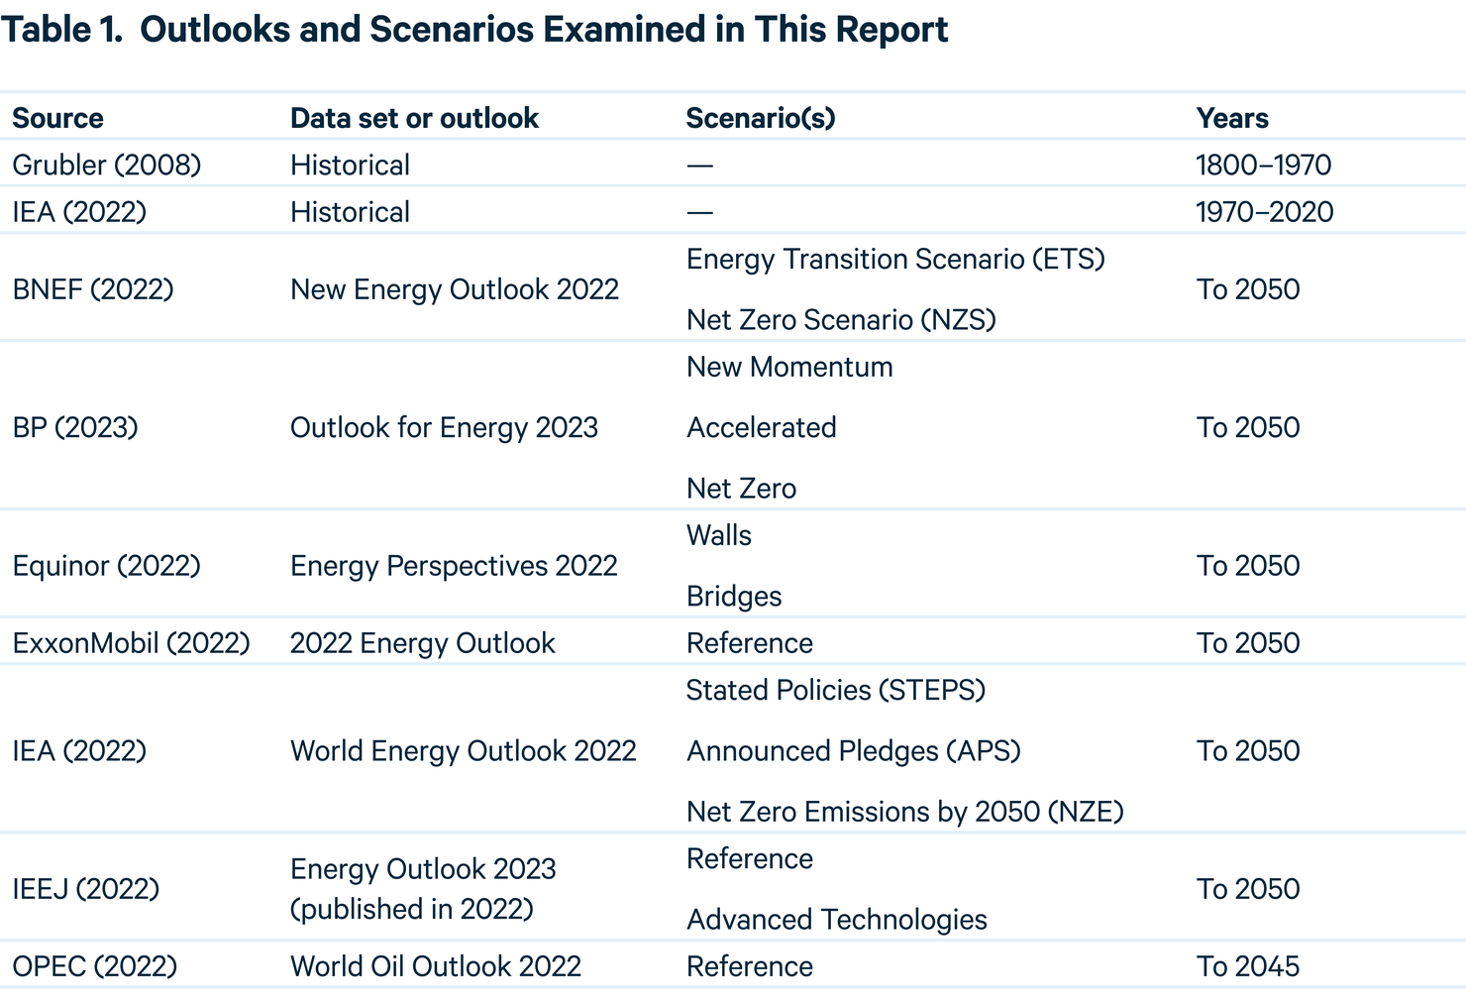The image size is (1466, 1003).
Task: Select the 1800–1970 years cell
Action: (x=1264, y=165)
